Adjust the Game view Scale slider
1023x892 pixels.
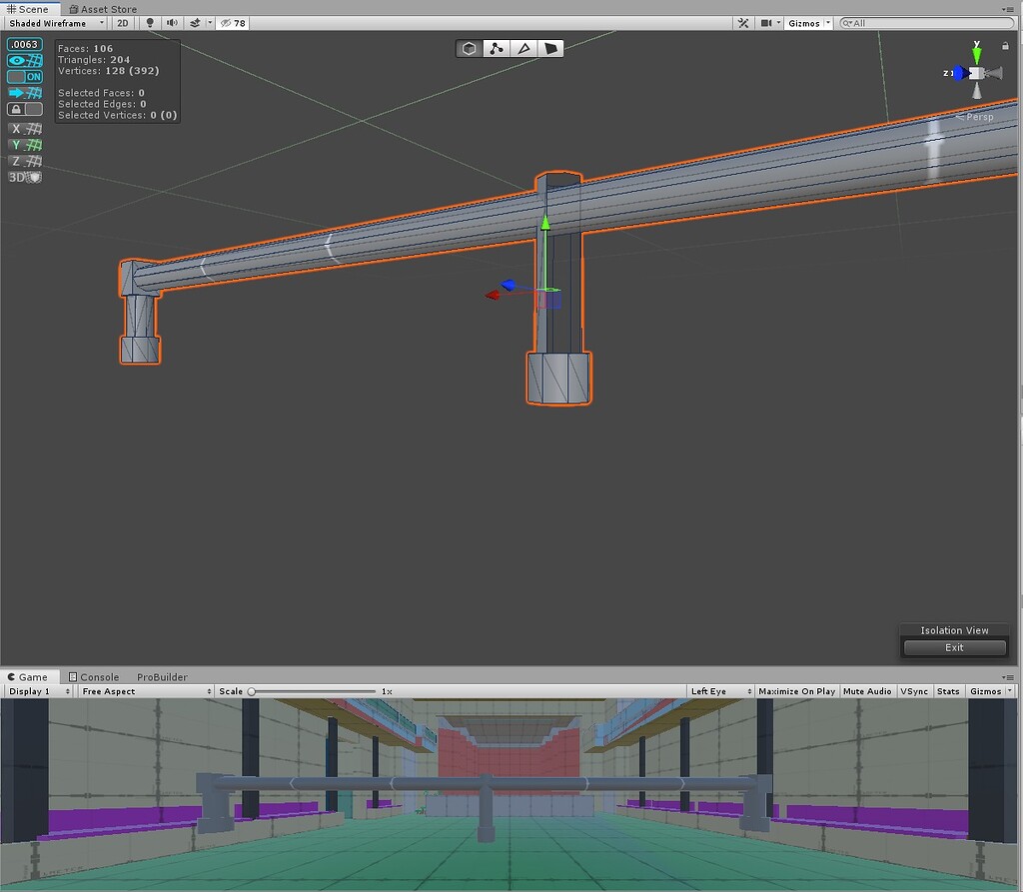pos(252,691)
